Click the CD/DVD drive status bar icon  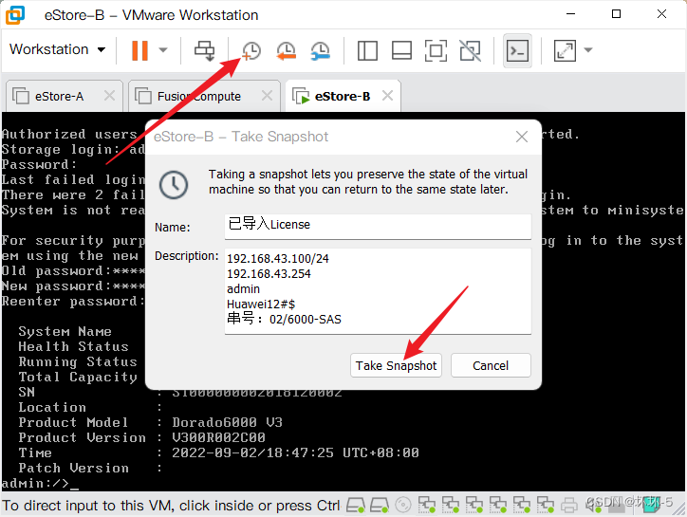tap(402, 505)
